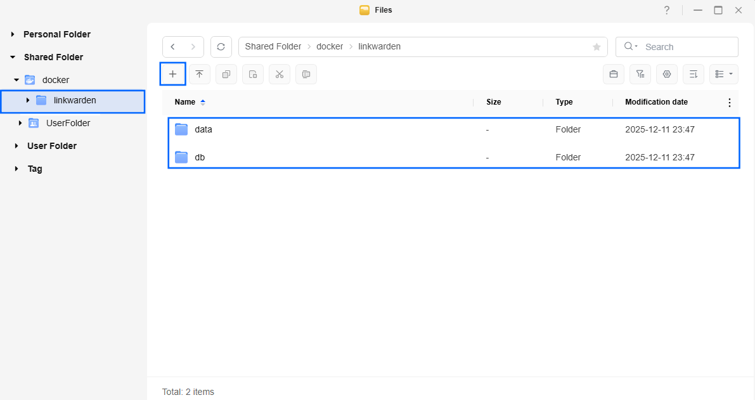Click the Upload arrow icon

coord(199,74)
